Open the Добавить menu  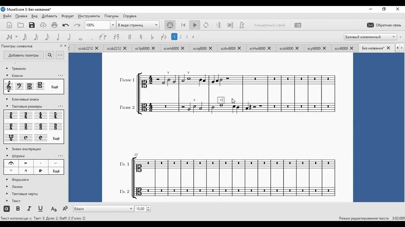(49, 16)
